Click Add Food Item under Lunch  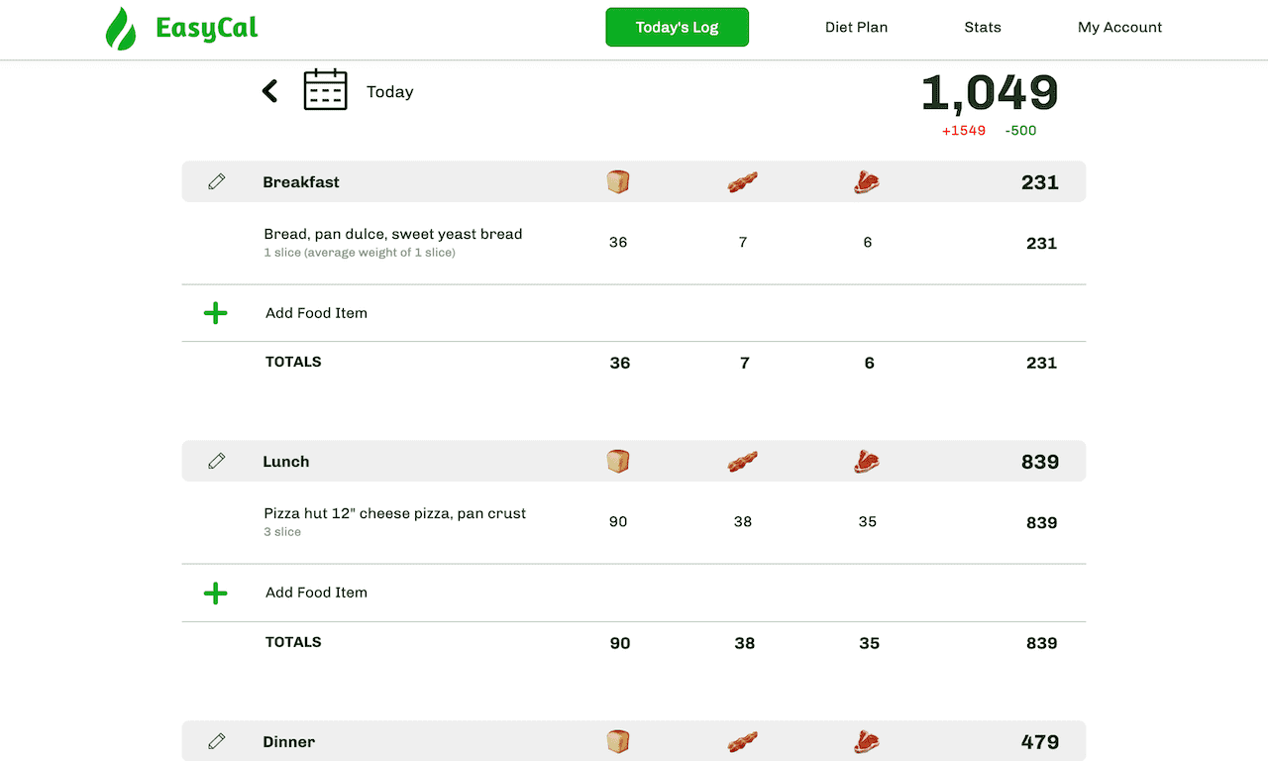click(x=316, y=593)
